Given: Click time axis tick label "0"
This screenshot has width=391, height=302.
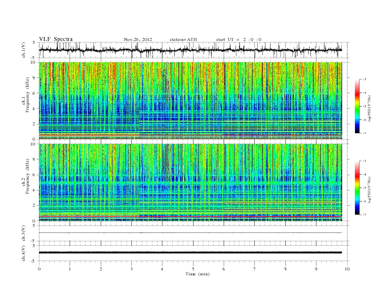Looking at the screenshot, I should point(39,269).
